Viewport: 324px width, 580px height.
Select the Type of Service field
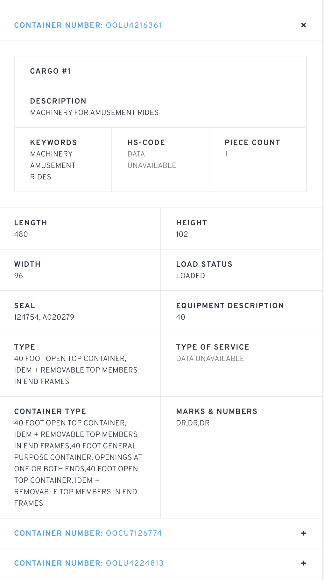tap(241, 364)
